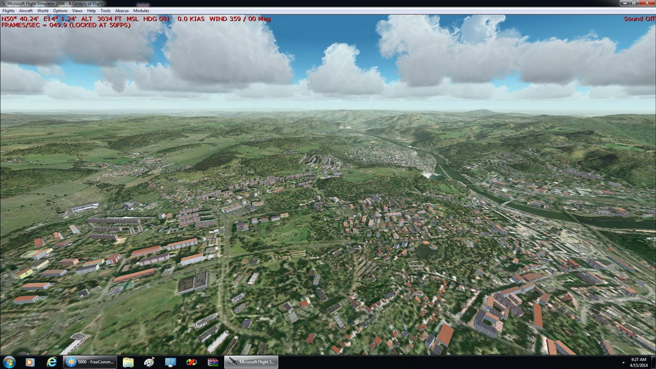Open the Modules menu

[x=141, y=11]
